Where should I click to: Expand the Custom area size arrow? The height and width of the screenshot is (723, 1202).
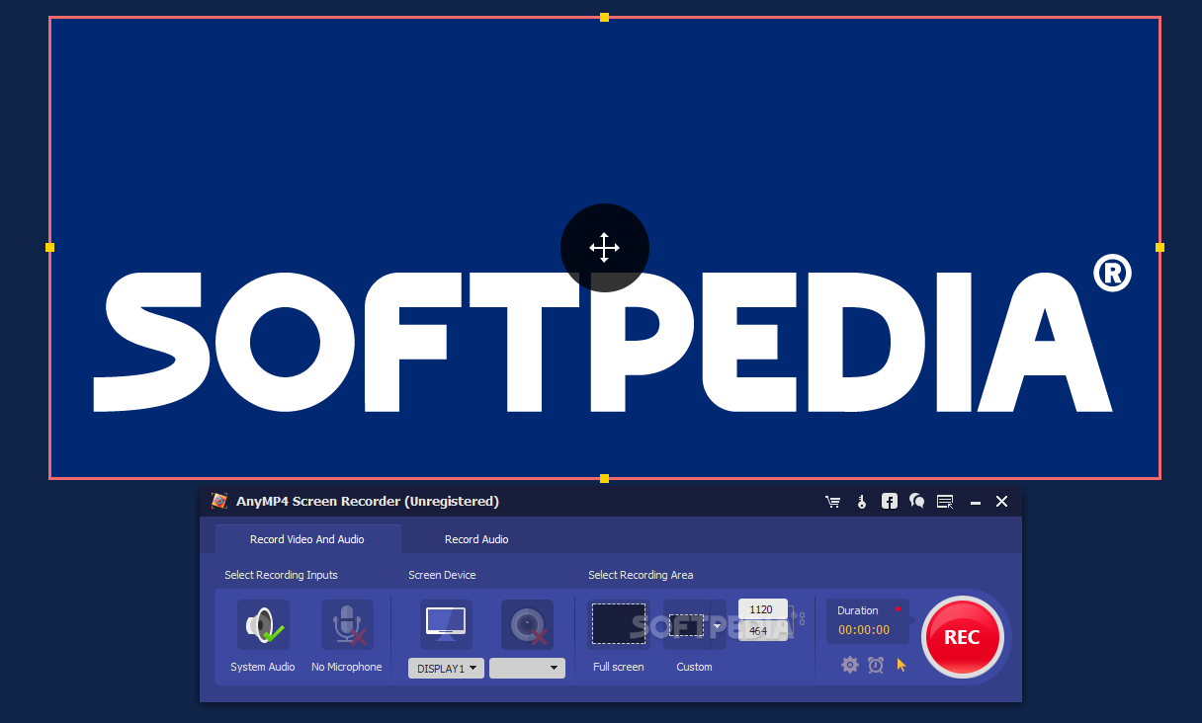[x=718, y=625]
